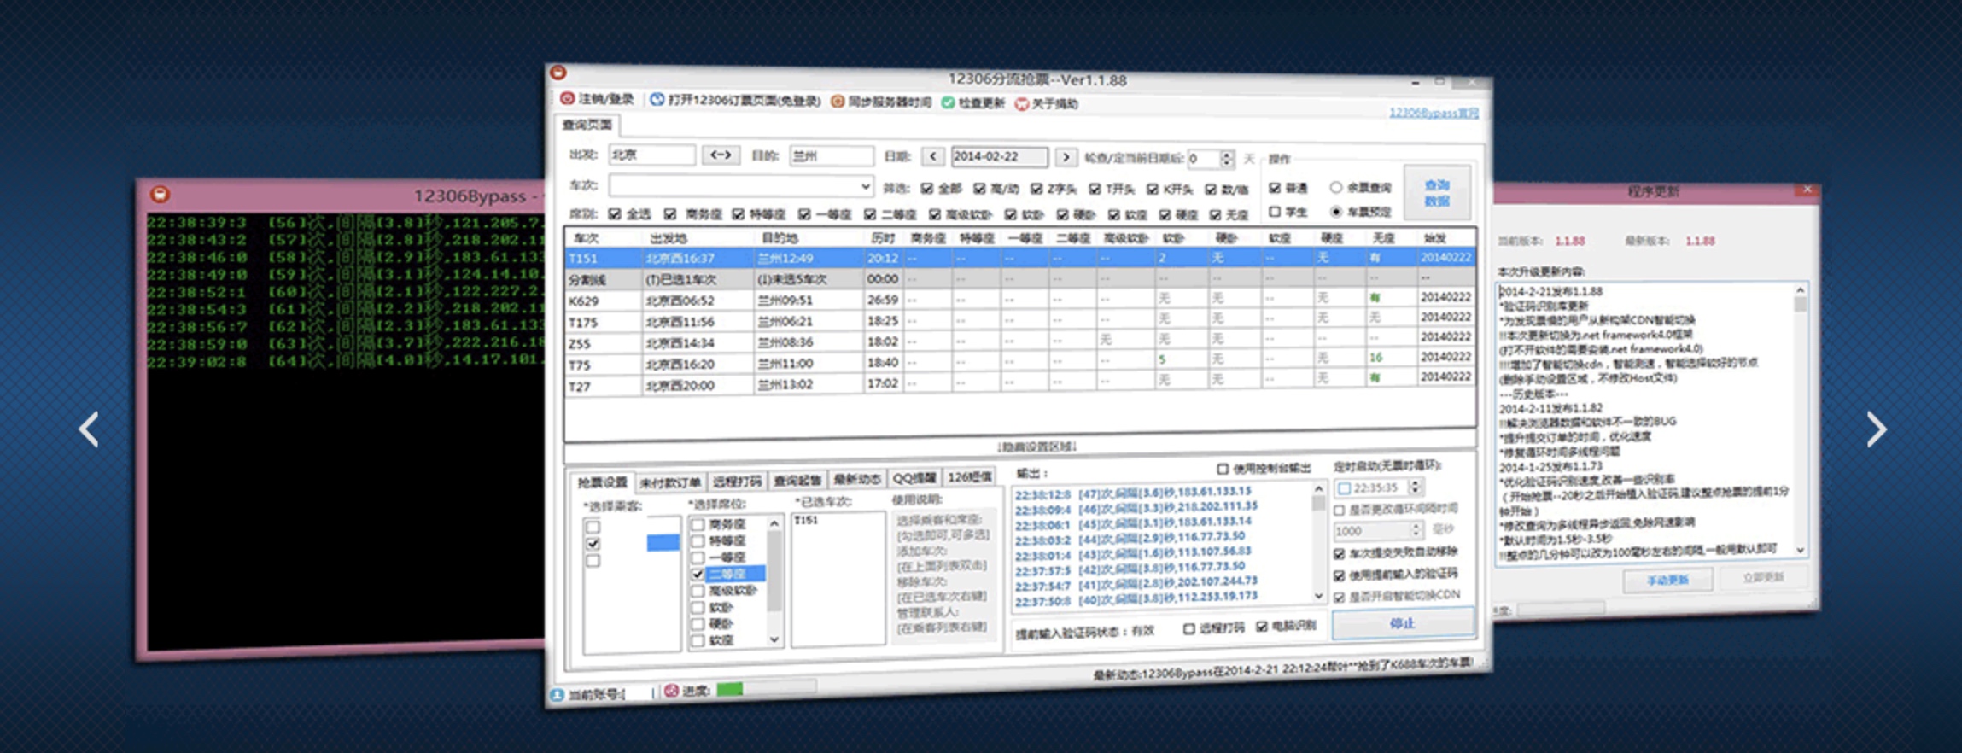Uncheck the 二等座 seat option in seat list
The height and width of the screenshot is (753, 1962).
pos(698,574)
